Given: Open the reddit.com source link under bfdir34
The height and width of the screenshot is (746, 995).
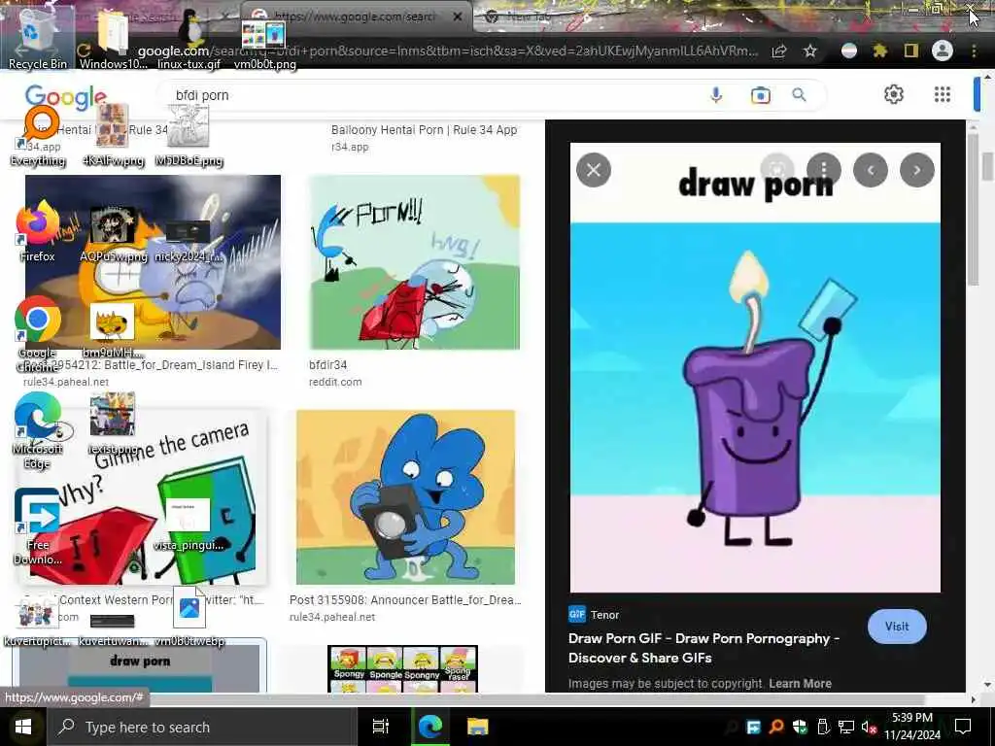Looking at the screenshot, I should [x=335, y=382].
